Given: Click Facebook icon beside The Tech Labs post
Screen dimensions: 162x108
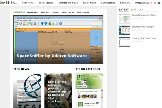Looking at the screenshot, I should pos(97,103).
